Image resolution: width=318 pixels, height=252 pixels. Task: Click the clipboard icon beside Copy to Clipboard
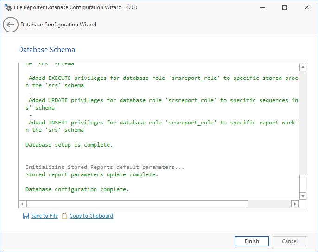(64, 216)
